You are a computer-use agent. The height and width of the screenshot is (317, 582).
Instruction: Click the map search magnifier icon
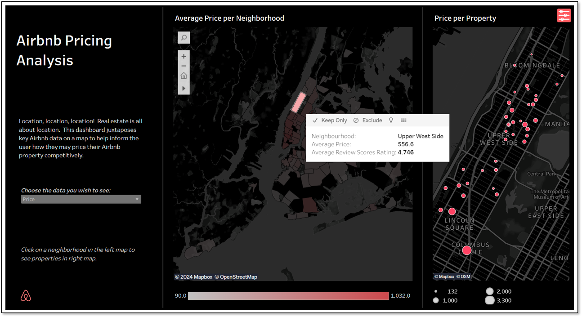(x=184, y=38)
